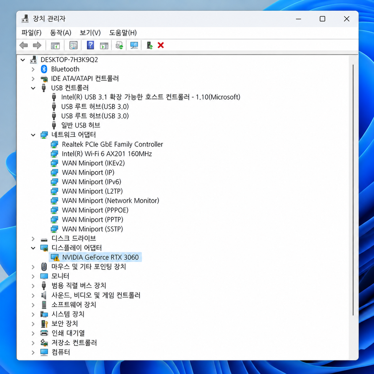Expand the Bluetooth category

33,69
